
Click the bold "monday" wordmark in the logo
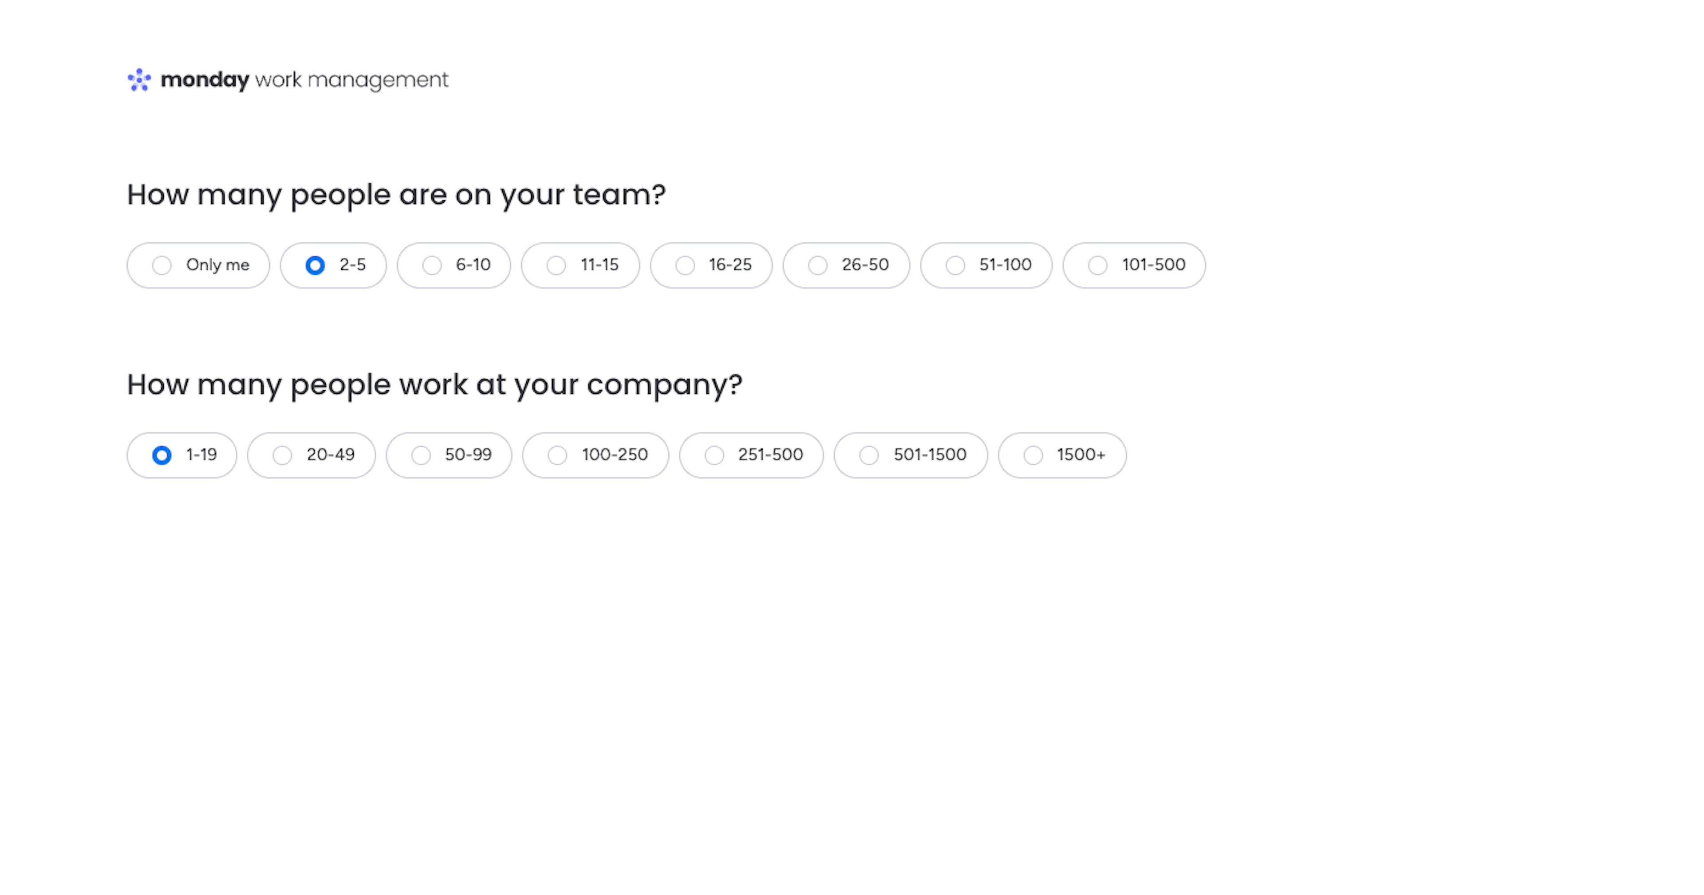[x=205, y=80]
